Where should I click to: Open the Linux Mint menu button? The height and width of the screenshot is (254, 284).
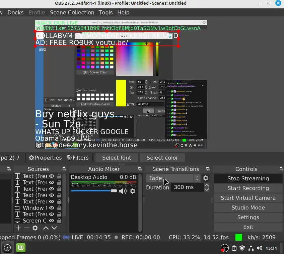point(21,248)
